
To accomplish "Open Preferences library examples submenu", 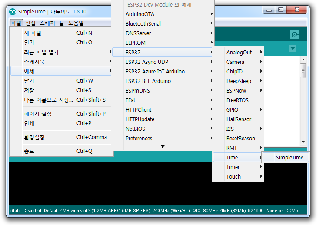I will (163, 138).
